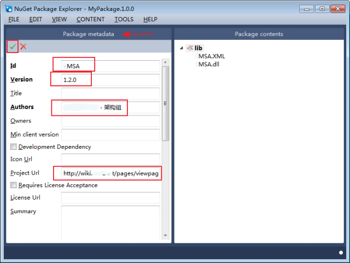Viewport: 350px width, 263px height.
Task: Click the Id input field
Action: coord(110,66)
